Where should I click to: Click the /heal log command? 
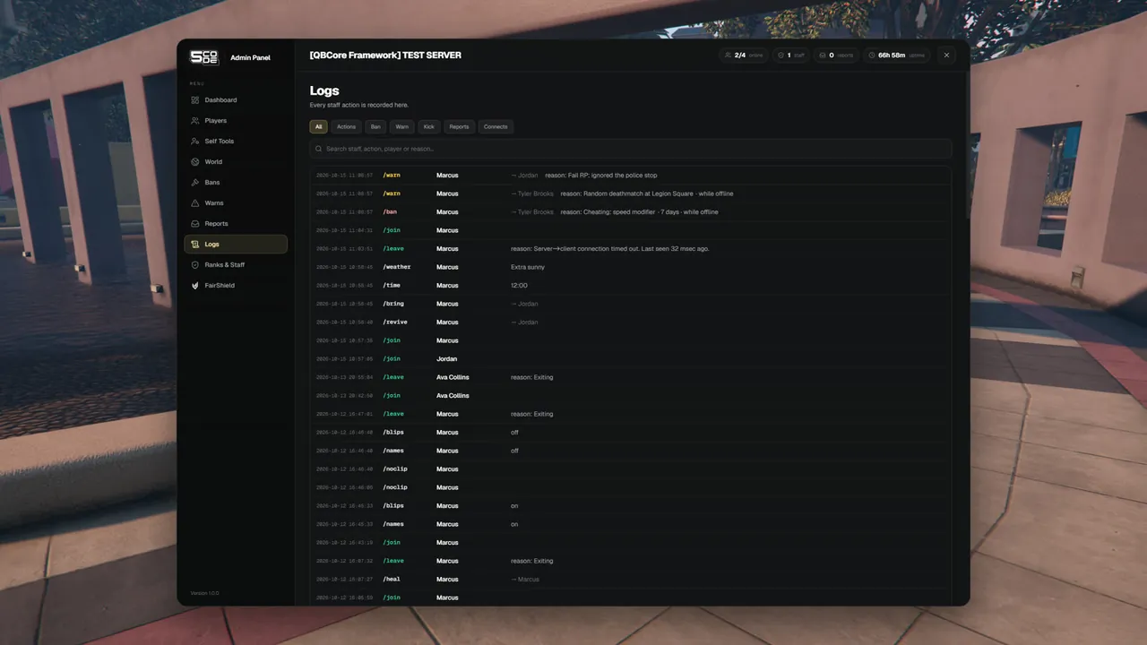392,580
